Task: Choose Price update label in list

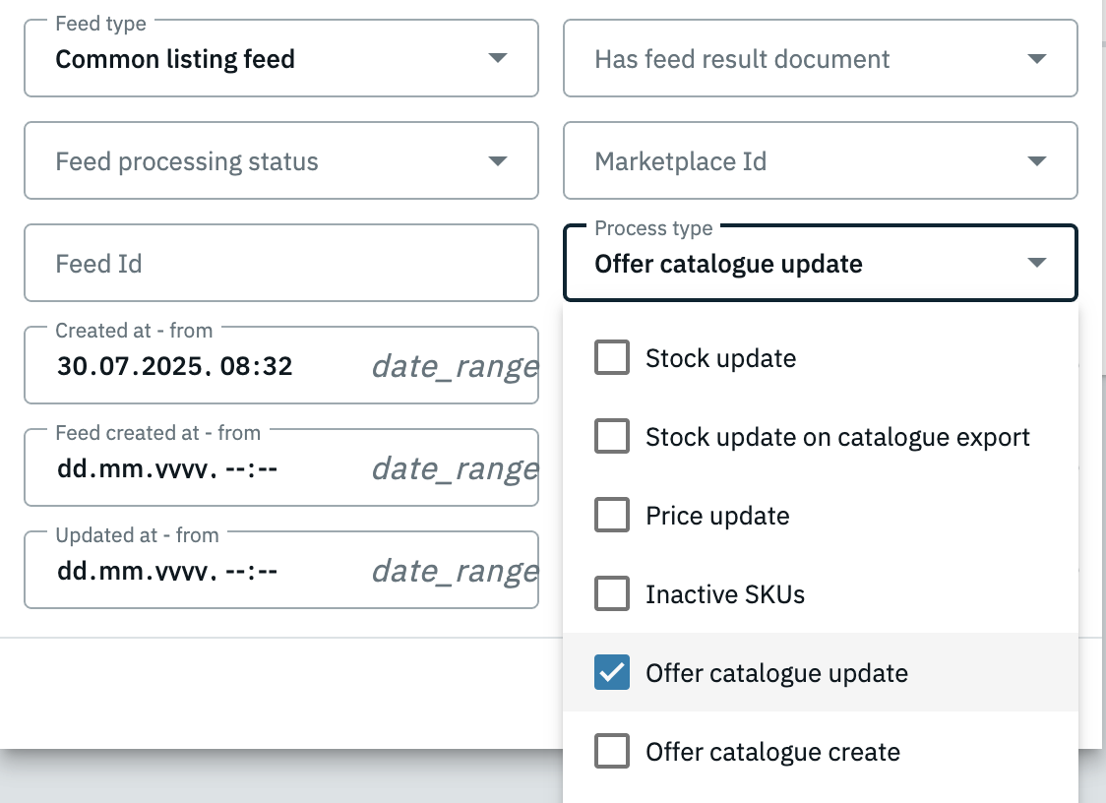Action: coord(717,516)
